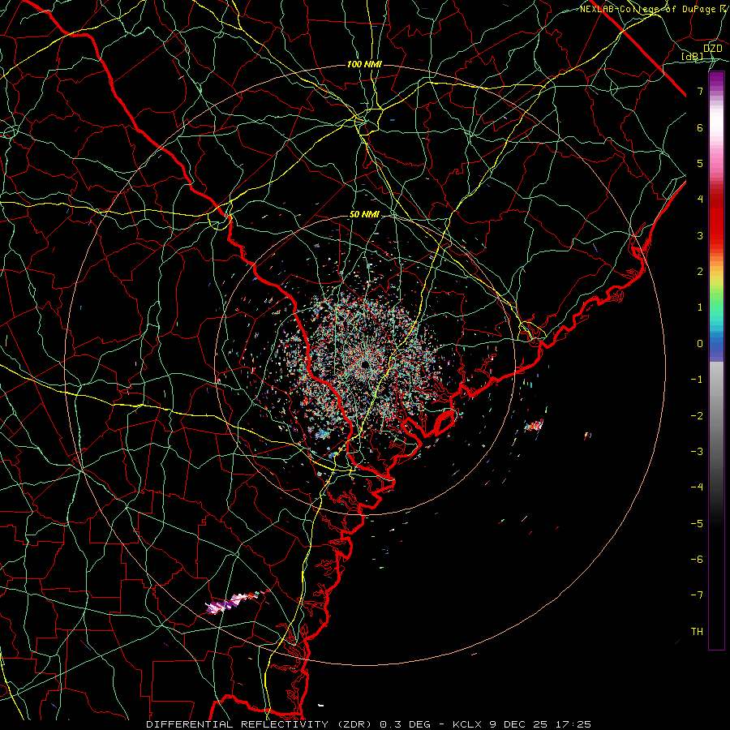The height and width of the screenshot is (730, 730).
Task: Click the "5" value on the dB scale
Action: click(700, 163)
